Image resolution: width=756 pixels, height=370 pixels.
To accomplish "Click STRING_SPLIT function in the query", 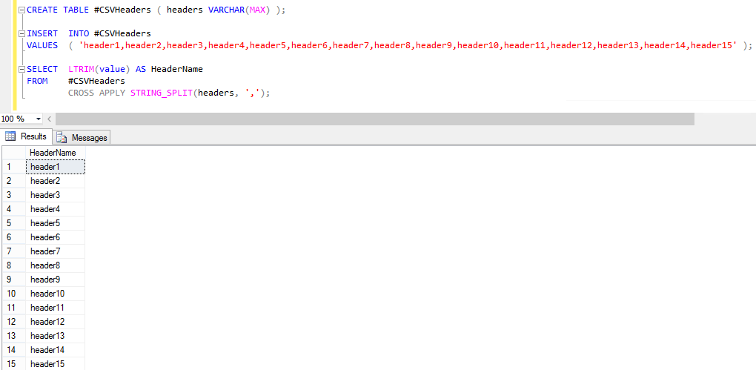I will point(162,93).
